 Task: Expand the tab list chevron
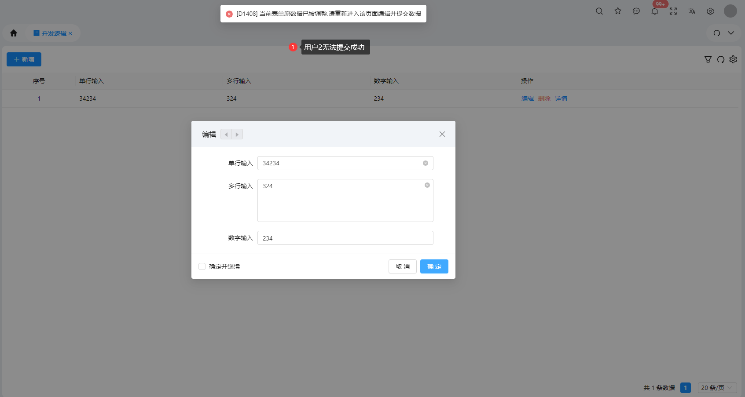(731, 33)
